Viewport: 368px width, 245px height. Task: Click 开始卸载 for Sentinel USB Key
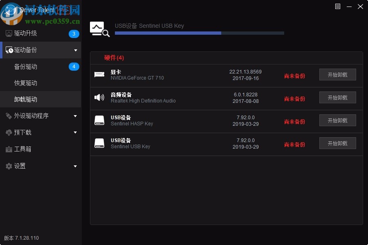[x=338, y=143]
